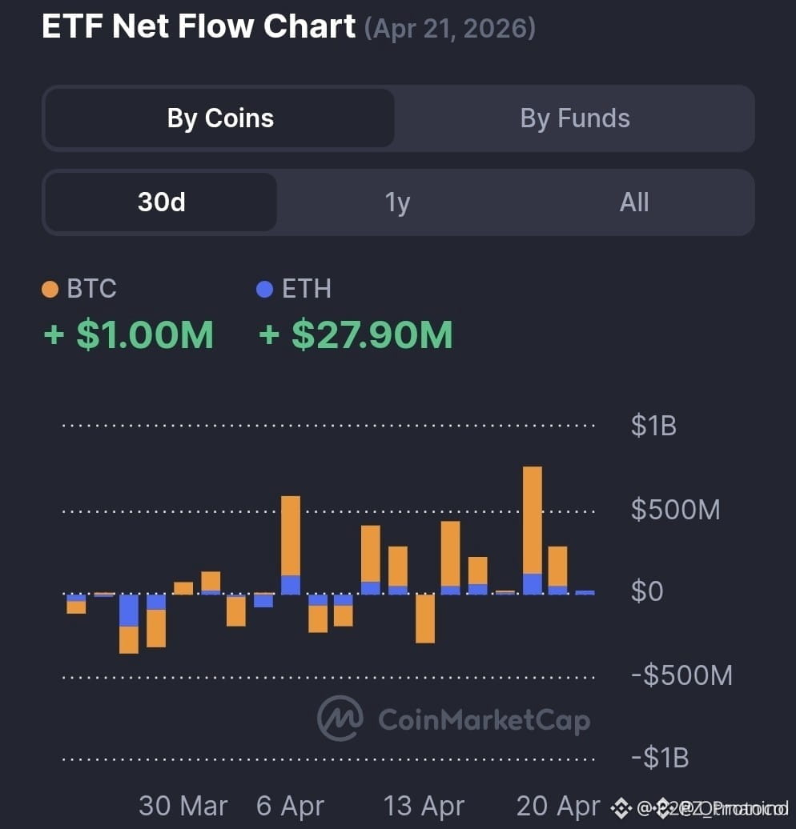
Task: Click the largest blue ETH outflow bar
Action: click(129, 611)
